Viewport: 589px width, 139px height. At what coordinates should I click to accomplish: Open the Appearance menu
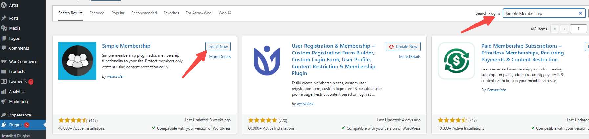coord(20,115)
